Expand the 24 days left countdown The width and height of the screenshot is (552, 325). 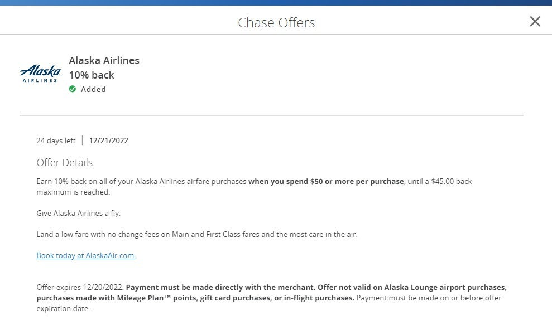[x=56, y=140]
